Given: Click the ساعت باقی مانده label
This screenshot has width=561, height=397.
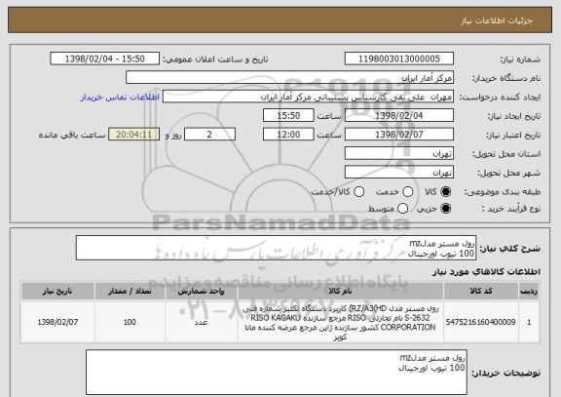Looking at the screenshot, I should coord(72,135).
